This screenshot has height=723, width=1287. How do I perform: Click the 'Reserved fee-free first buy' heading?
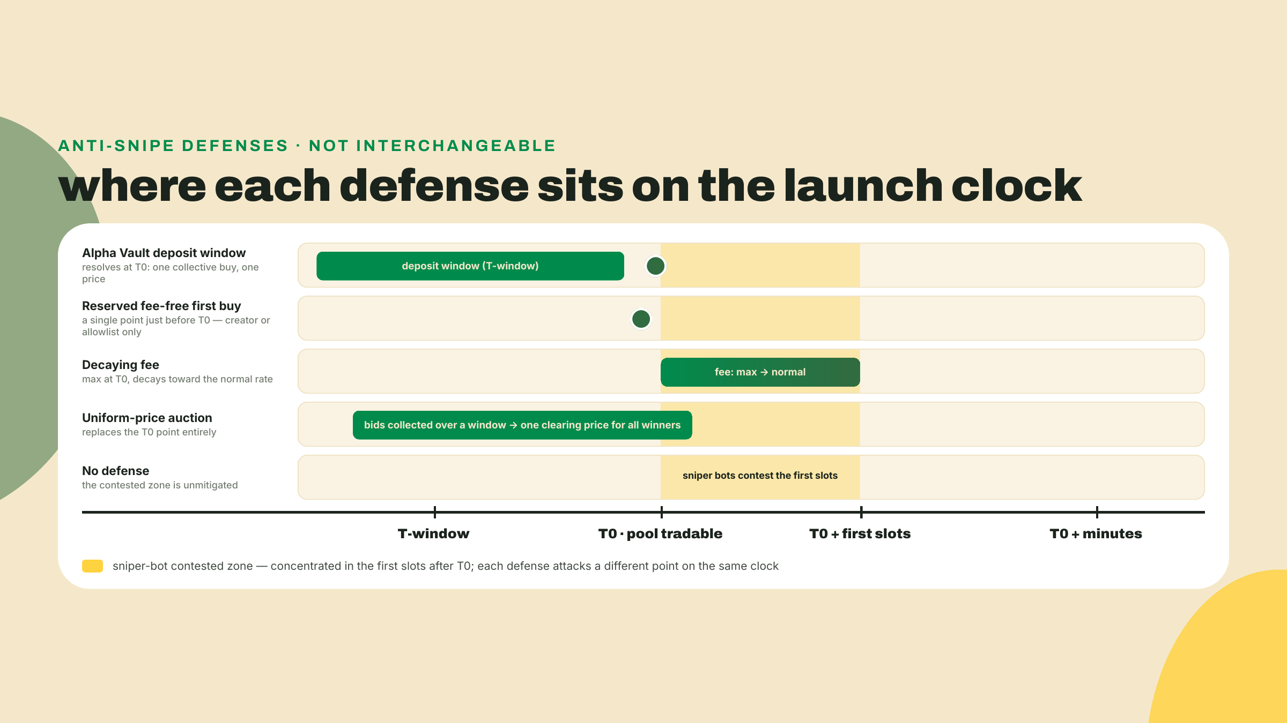[x=161, y=306]
